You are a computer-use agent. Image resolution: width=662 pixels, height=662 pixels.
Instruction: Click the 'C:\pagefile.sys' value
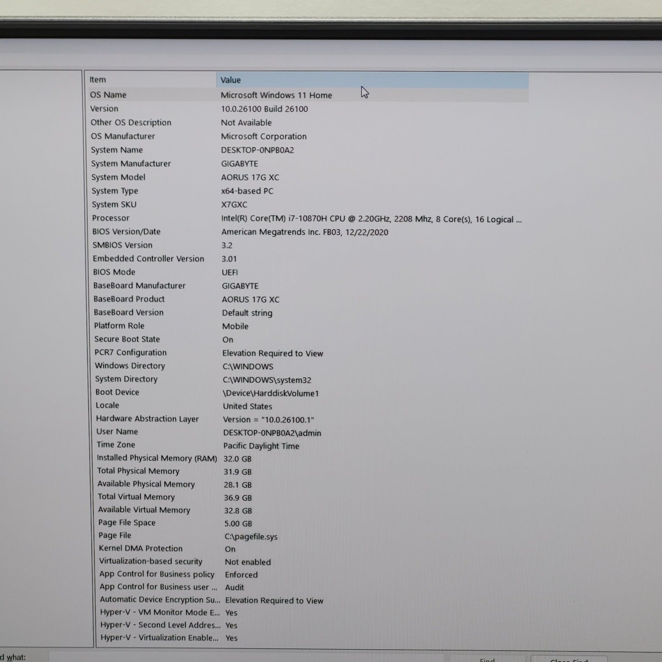251,537
